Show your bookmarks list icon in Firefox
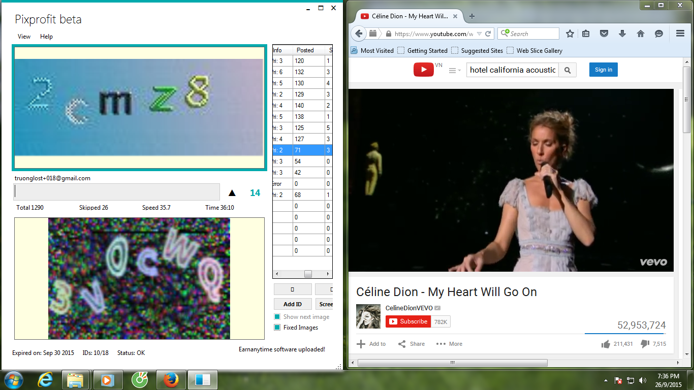Screen dimensions: 694x390 [586, 34]
